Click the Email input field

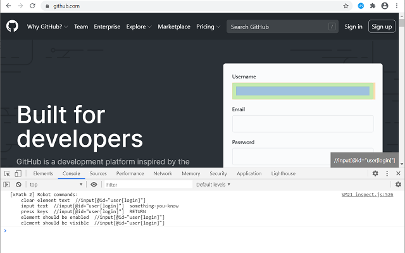click(302, 124)
